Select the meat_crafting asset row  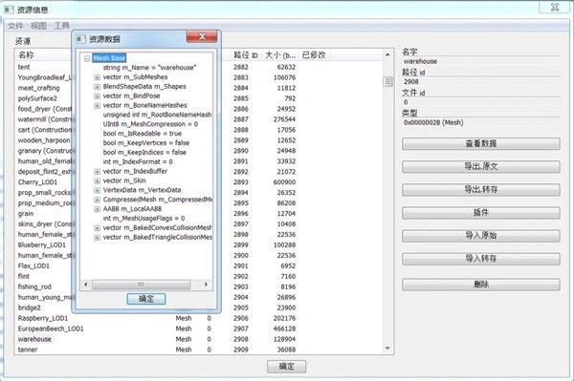39,88
